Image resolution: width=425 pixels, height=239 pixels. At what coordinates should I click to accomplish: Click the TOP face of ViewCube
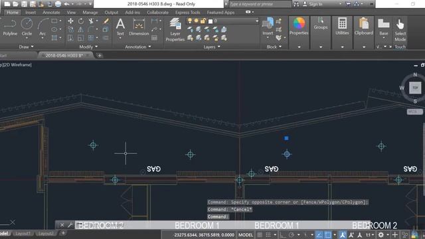coord(415,88)
